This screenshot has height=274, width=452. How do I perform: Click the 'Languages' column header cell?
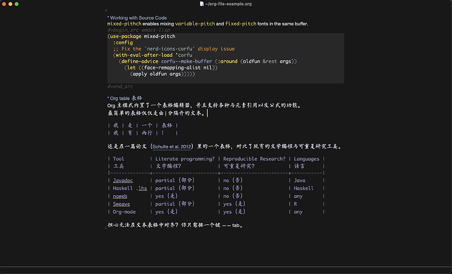307,159
